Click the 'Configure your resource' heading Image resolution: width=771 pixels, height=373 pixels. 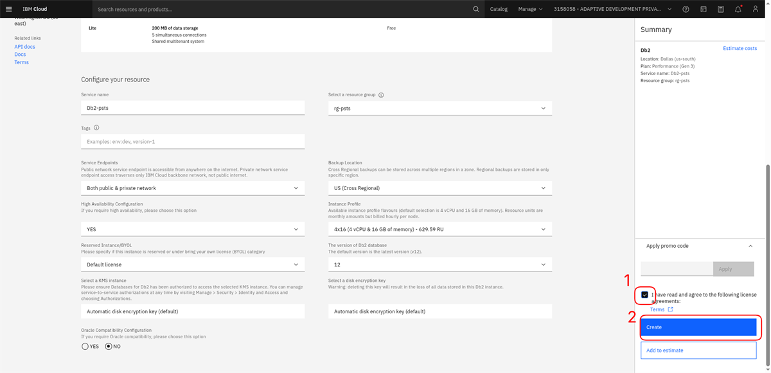click(115, 80)
